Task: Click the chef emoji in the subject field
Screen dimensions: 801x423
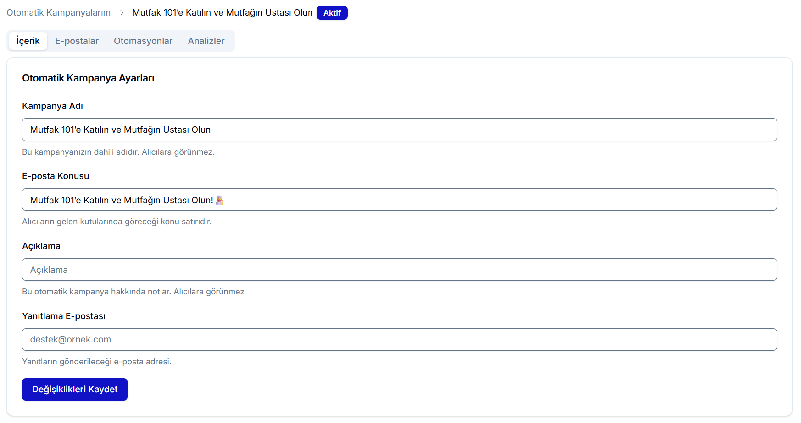Action: pos(220,200)
